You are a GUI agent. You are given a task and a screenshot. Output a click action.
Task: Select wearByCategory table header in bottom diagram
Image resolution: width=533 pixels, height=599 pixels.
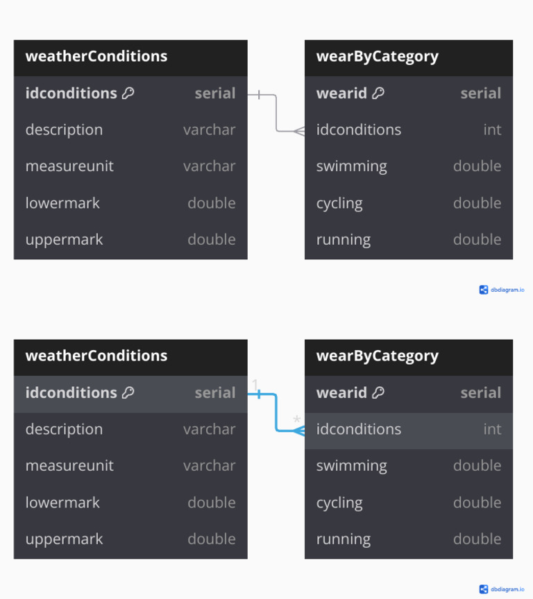[409, 358]
